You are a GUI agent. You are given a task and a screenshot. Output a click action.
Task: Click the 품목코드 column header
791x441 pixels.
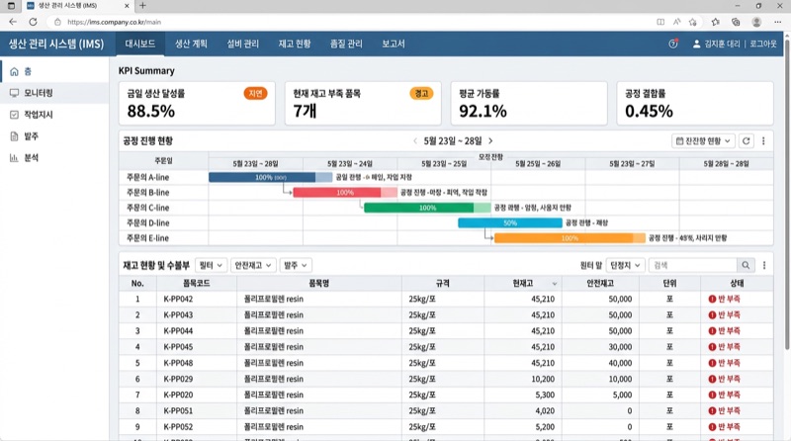(196, 284)
